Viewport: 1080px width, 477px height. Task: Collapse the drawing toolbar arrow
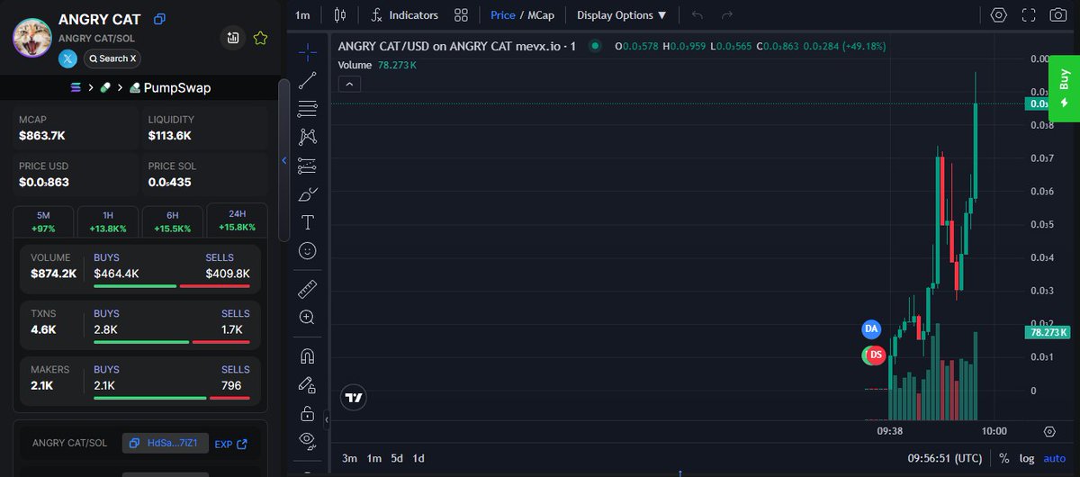(327, 420)
